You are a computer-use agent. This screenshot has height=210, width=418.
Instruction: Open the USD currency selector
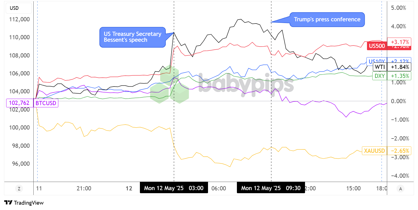(14, 8)
